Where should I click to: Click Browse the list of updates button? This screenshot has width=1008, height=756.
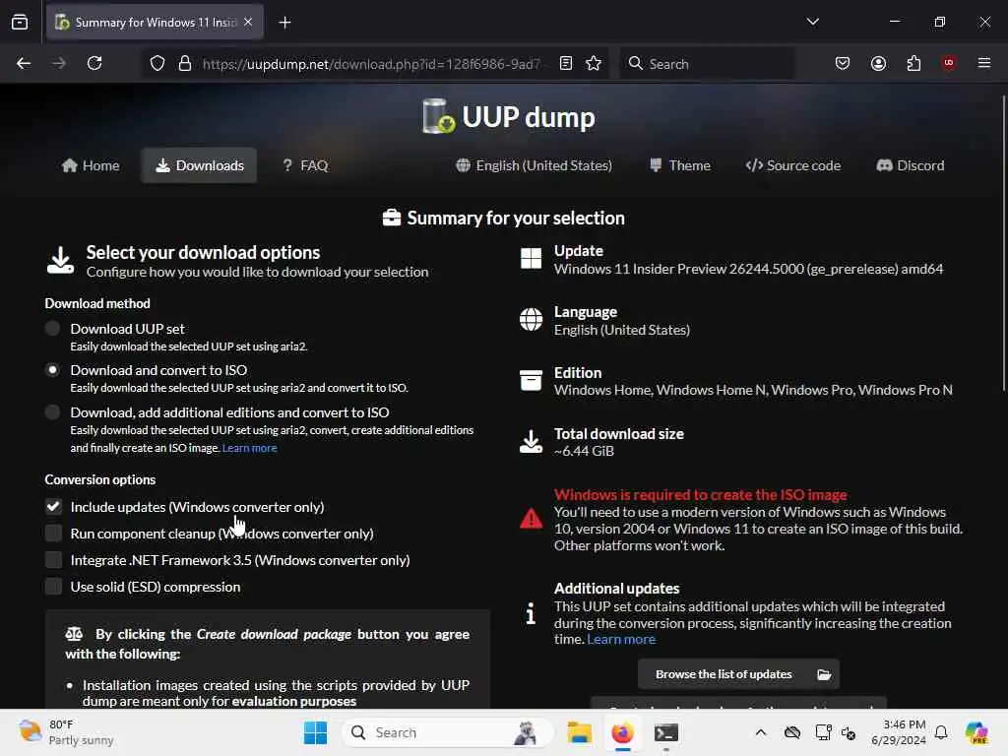pyautogui.click(x=738, y=674)
